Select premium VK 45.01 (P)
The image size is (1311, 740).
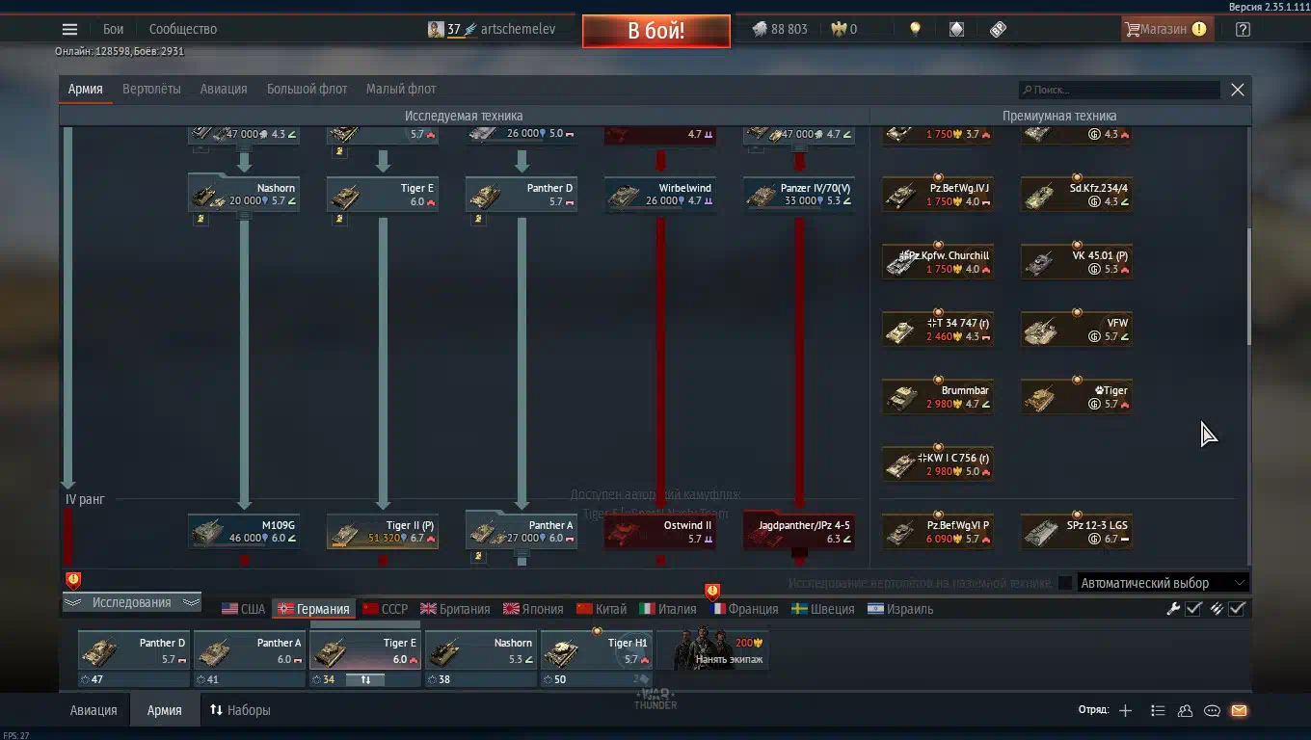click(1077, 262)
